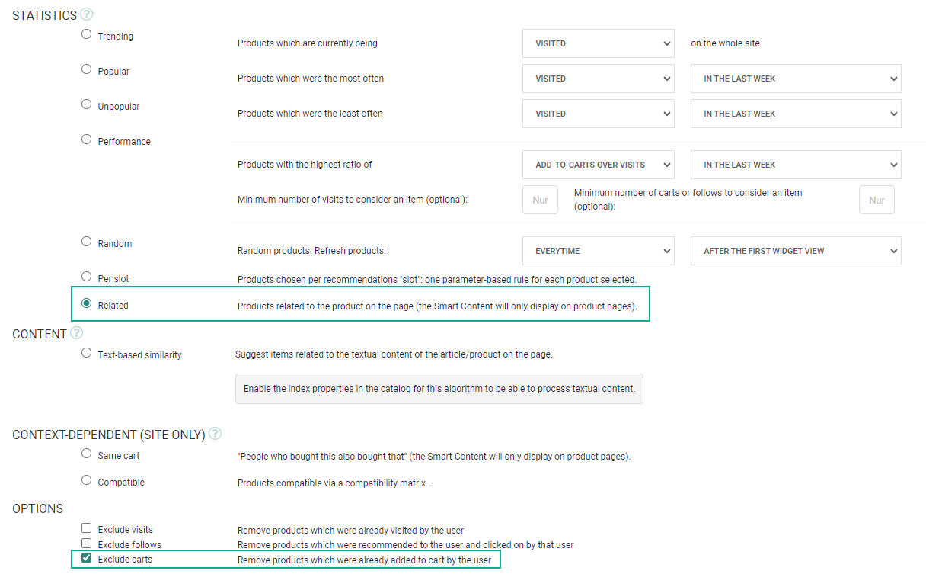Viewport: 926px width, 574px height.
Task: Select Text-based similarity option
Action: pos(87,353)
